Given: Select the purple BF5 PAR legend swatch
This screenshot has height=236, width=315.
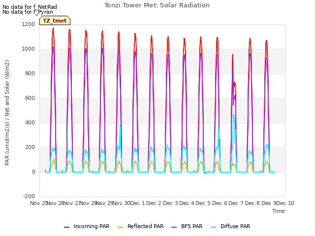Looking at the screenshot, I should pos(174,227).
